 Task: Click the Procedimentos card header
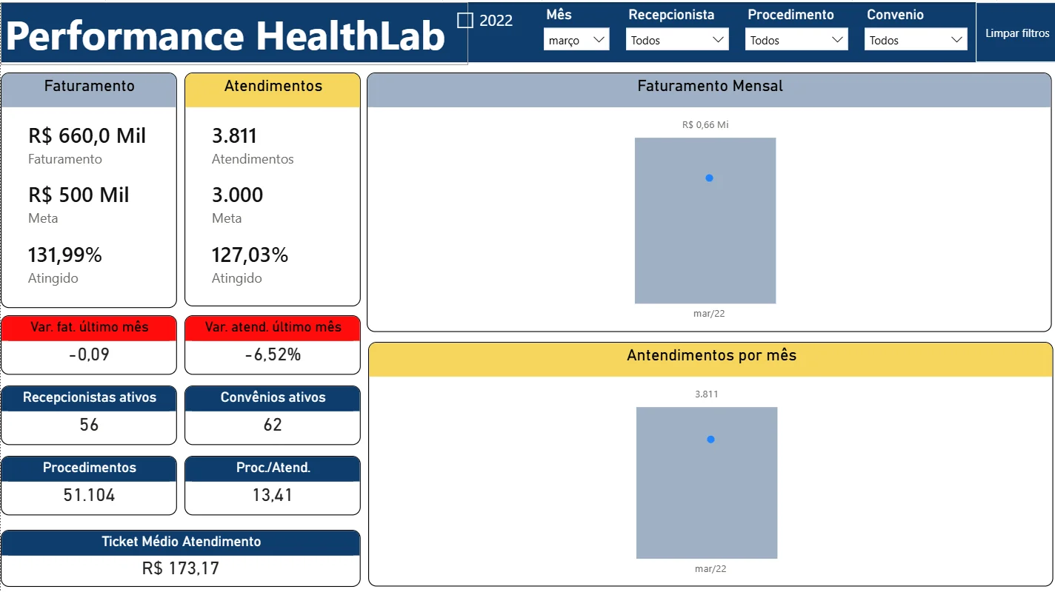coord(89,468)
